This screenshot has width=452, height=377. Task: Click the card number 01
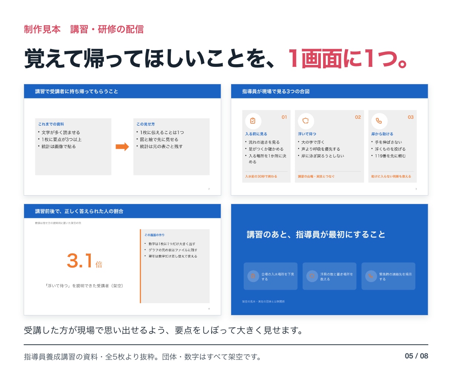(284, 117)
